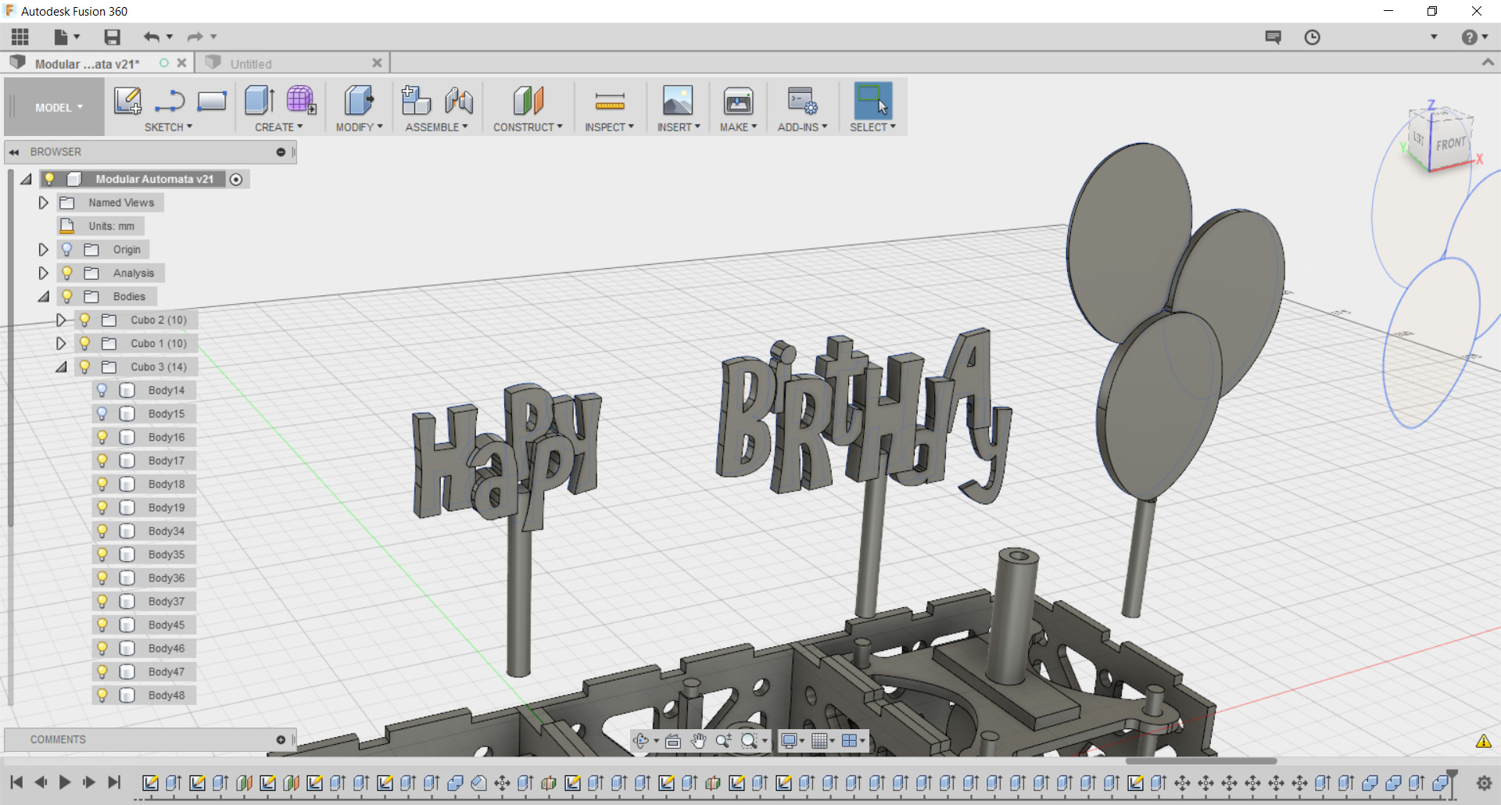
Task: Switch to the Untitled document tab
Action: (x=251, y=64)
